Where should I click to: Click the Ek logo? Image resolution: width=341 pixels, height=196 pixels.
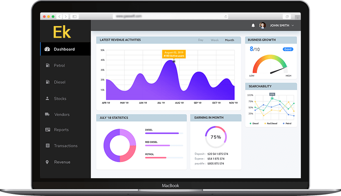click(62, 32)
